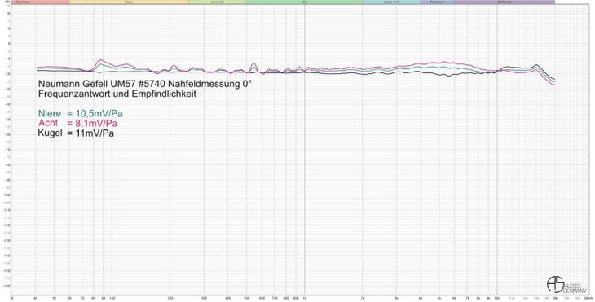Image resolution: width=595 pixels, height=302 pixels.
Task: Select the yellow Bass frequency band
Action: pos(129,2)
